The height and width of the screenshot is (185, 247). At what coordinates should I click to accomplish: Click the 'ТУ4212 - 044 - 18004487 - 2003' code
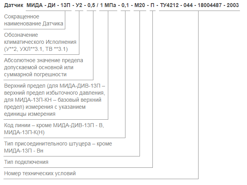click(x=199, y=5)
